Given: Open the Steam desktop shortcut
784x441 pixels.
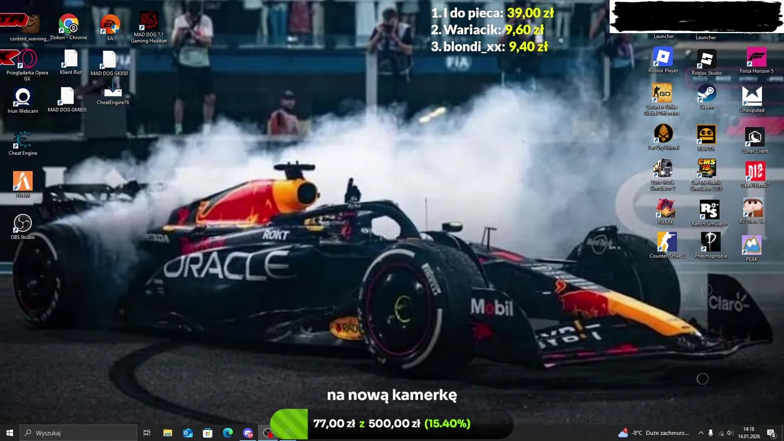Looking at the screenshot, I should 707,97.
